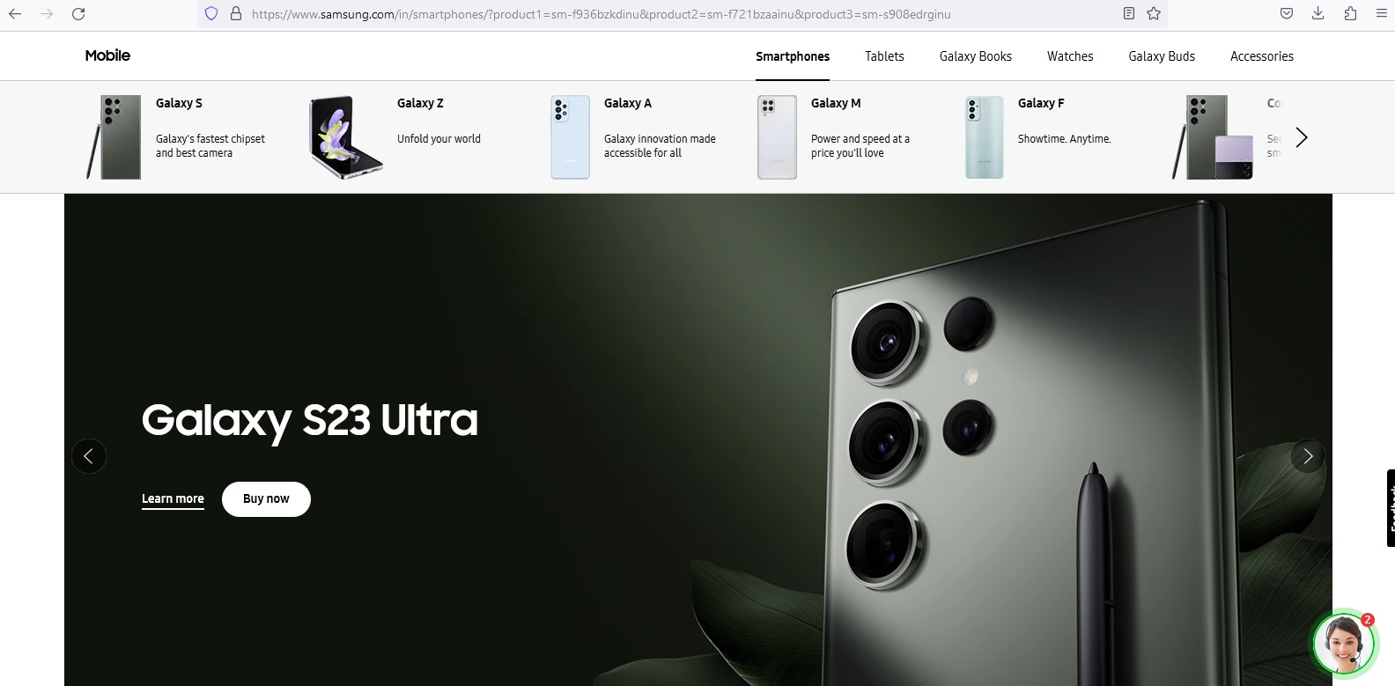The width and height of the screenshot is (1395, 686).
Task: Open the live chat assistant avatar
Action: coord(1343,643)
